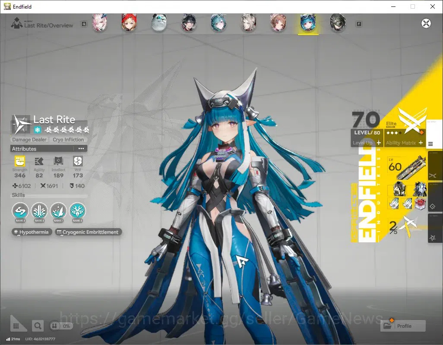The image size is (443, 345).
Task: Open the Hypothermia talent
Action: [32, 232]
